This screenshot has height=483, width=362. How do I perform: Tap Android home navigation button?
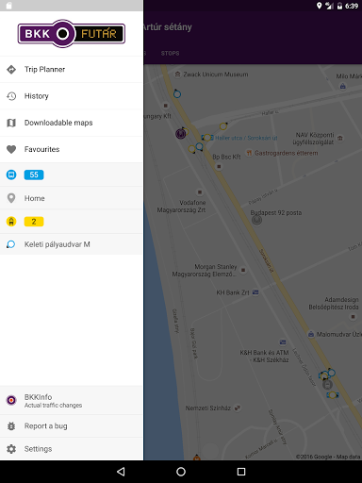pos(181,472)
